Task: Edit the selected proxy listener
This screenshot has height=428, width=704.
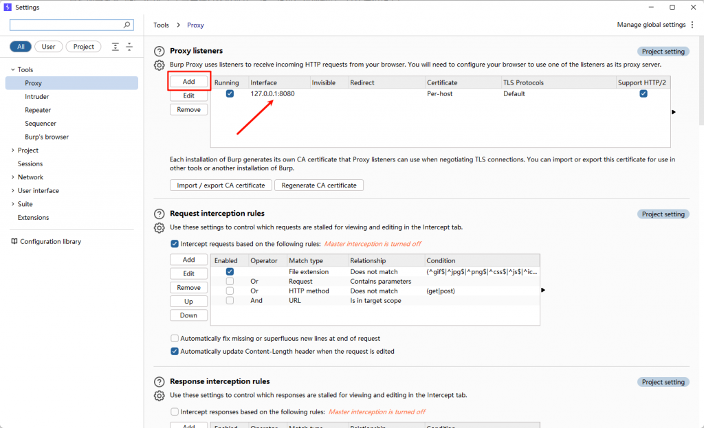Action: tap(188, 95)
